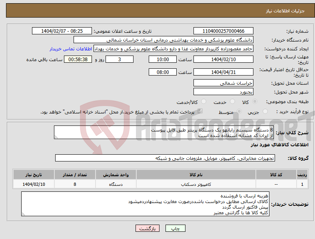
Task: Grab the resize handle of توضیحات خریدار box
Action: (x=23, y=214)
